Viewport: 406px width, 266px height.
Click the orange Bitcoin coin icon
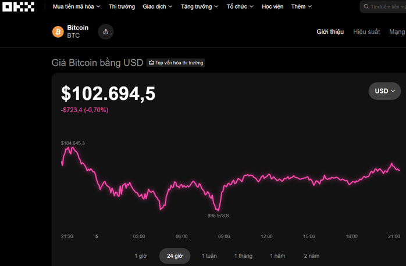click(58, 32)
